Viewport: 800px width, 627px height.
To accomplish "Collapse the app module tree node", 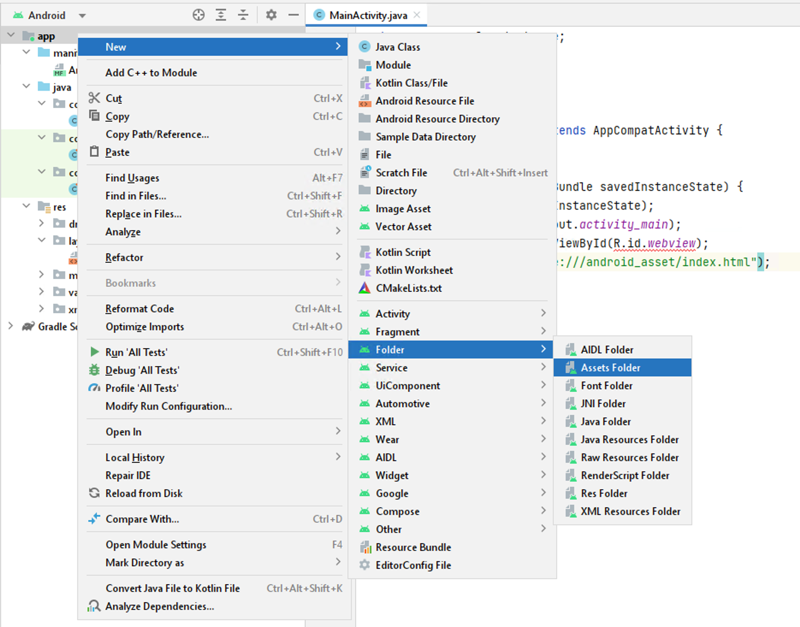I will [x=12, y=35].
